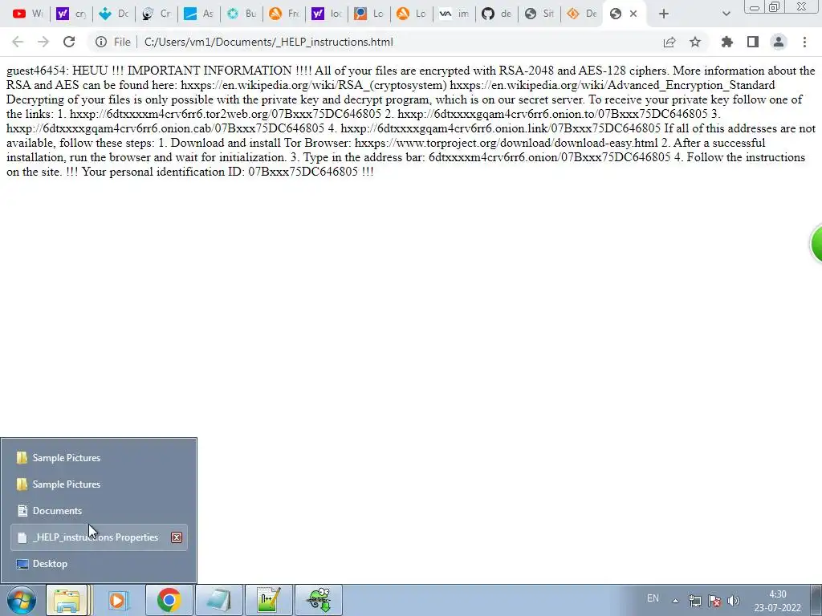Viewport: 822px width, 616px height.
Task: Select the Desktop entry in taskbar list
Action: pyautogui.click(x=99, y=564)
